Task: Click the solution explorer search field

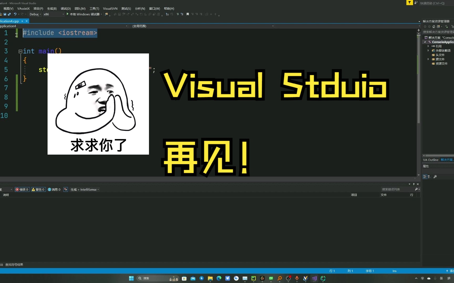Action: [438, 32]
